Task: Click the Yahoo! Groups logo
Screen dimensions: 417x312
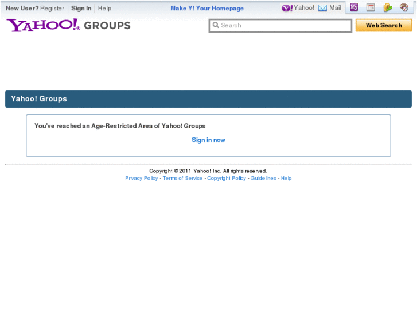Action: tap(69, 26)
